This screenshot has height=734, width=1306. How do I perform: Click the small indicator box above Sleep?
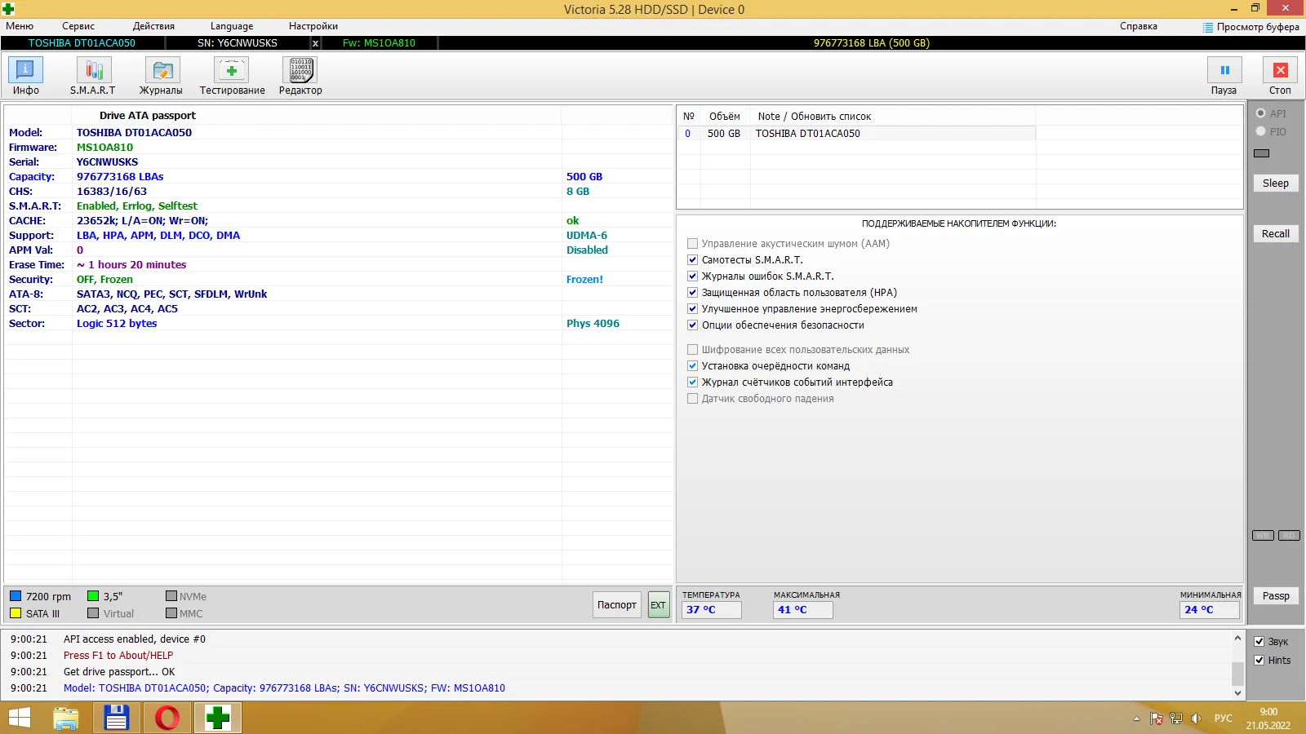pyautogui.click(x=1261, y=153)
